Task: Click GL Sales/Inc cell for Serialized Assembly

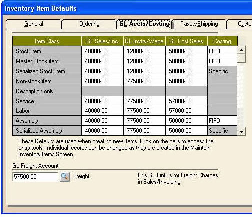Action: pyautogui.click(x=102, y=131)
